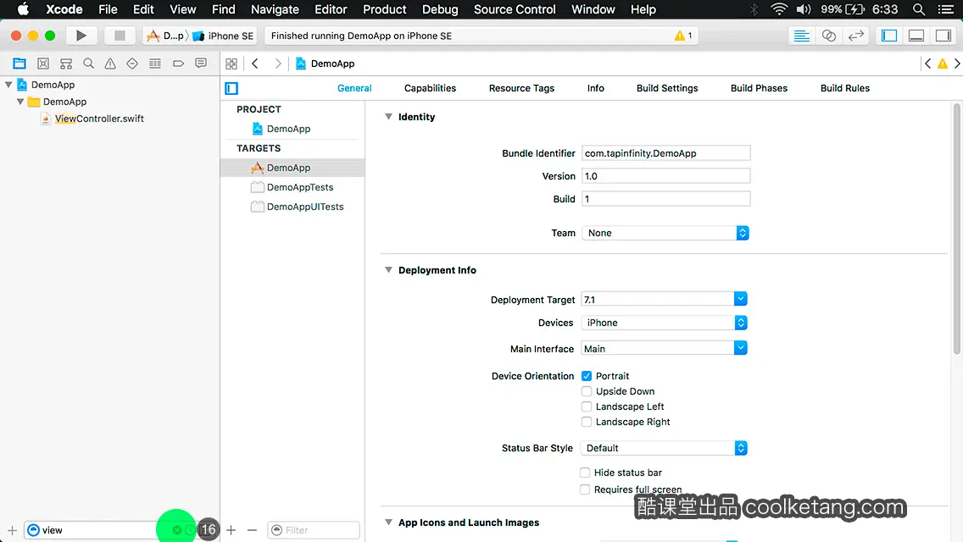Collapse the DemoApp project root
963x542 pixels.
[x=8, y=84]
